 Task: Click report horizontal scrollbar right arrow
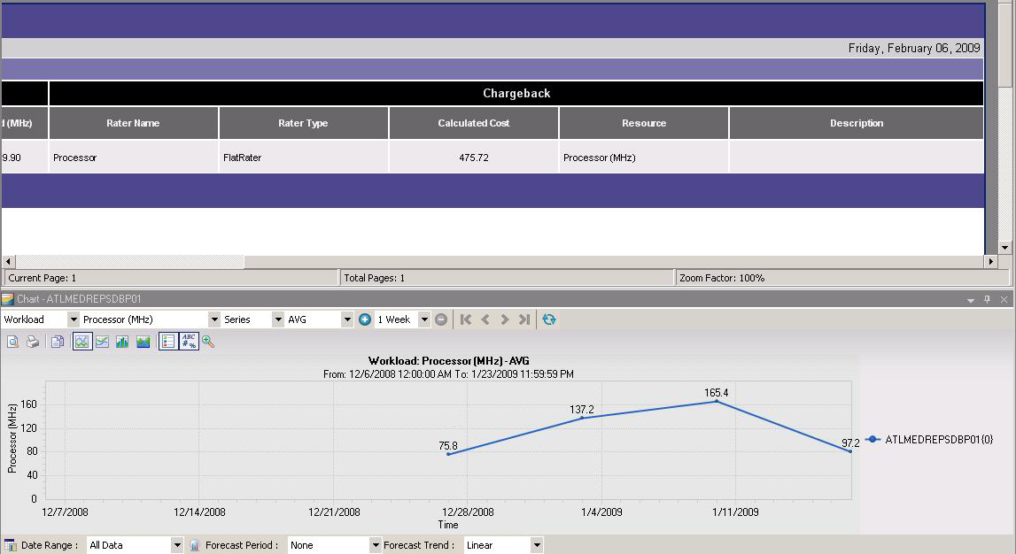point(990,261)
